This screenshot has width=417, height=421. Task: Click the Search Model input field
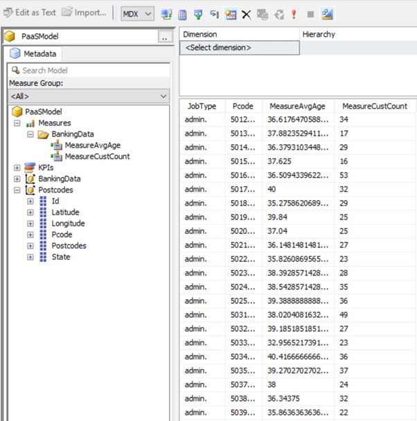click(x=90, y=70)
